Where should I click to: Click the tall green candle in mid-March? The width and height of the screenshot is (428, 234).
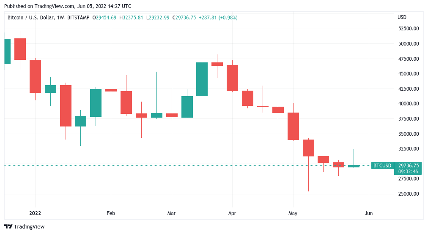(x=202, y=79)
